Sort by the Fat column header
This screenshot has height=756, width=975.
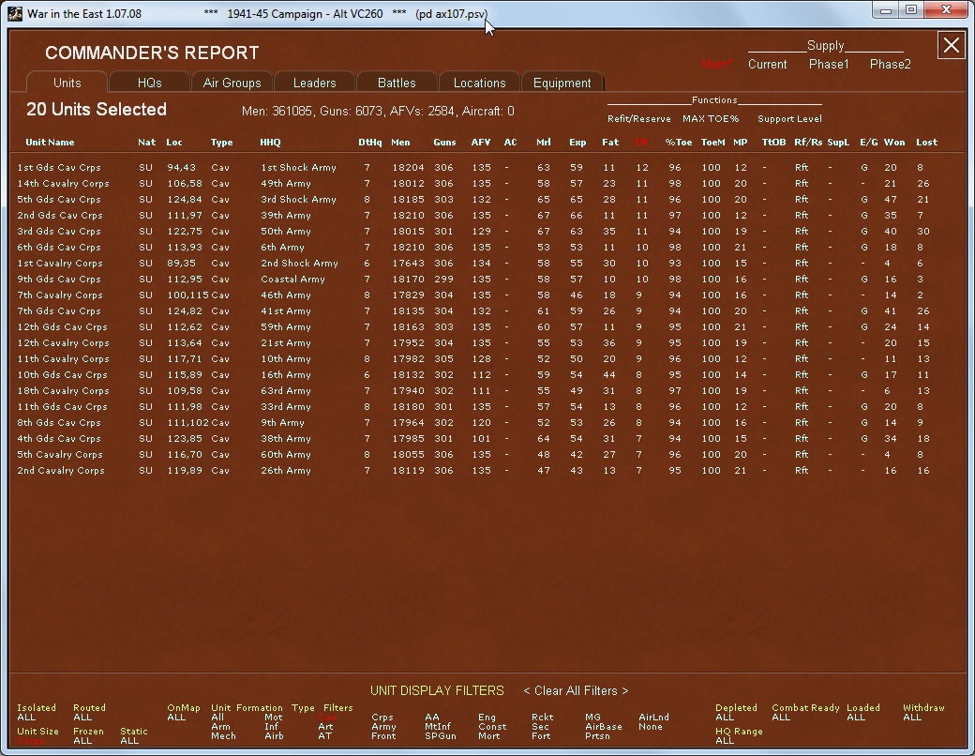tap(610, 142)
